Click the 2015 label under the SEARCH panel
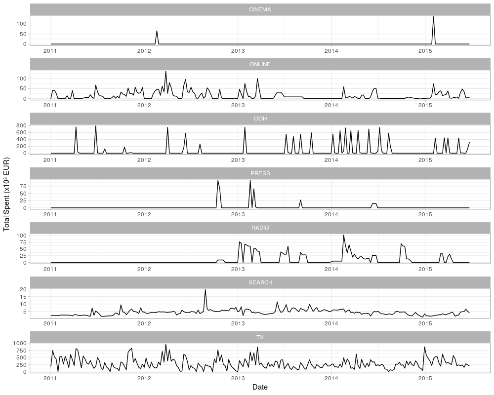 tap(425, 324)
